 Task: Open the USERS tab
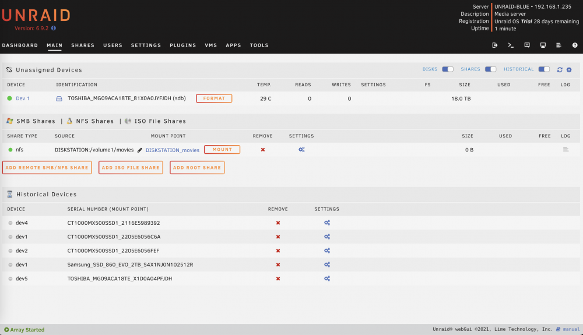(x=113, y=45)
